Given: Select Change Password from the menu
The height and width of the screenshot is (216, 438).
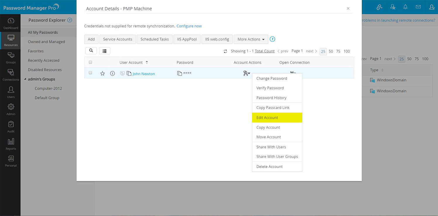Looking at the screenshot, I should [271, 78].
